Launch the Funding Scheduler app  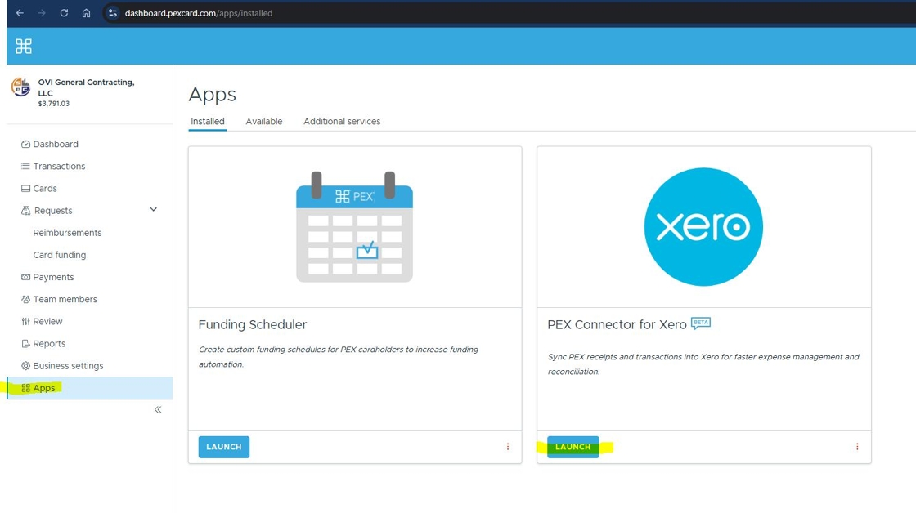coord(224,447)
